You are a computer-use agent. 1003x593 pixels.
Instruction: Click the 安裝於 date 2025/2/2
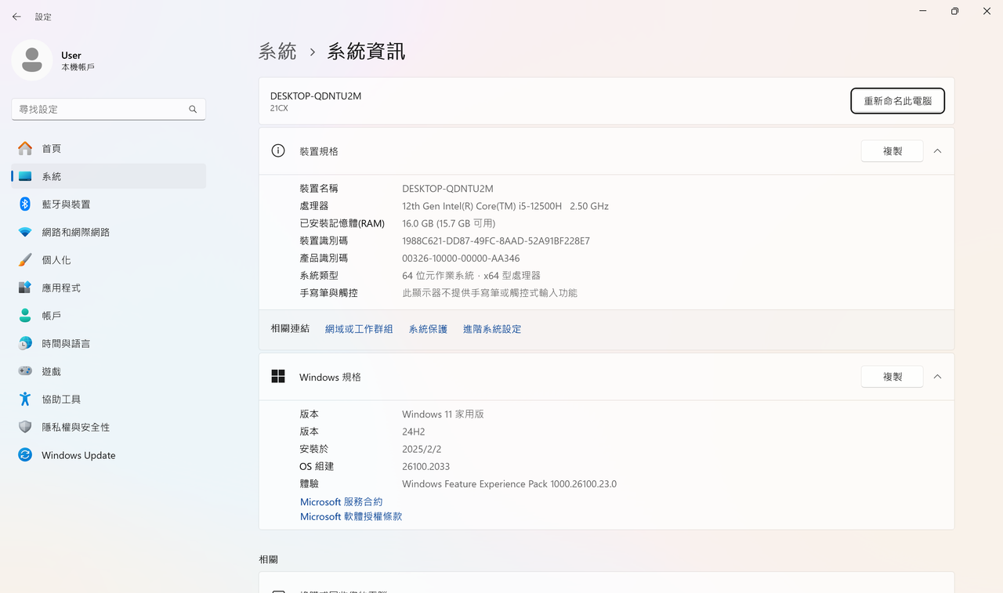[x=422, y=449]
